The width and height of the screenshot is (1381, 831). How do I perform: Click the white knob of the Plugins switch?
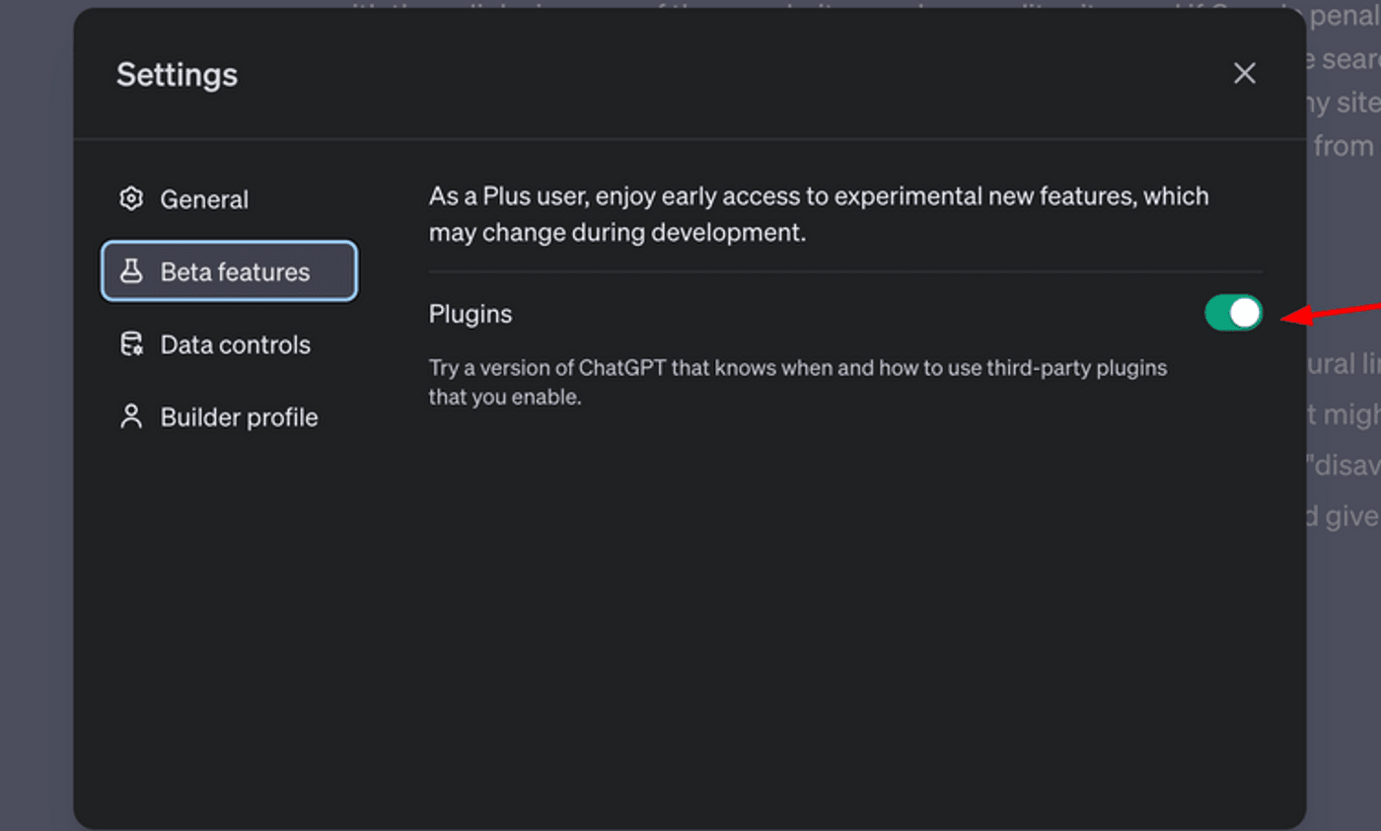coord(1245,312)
